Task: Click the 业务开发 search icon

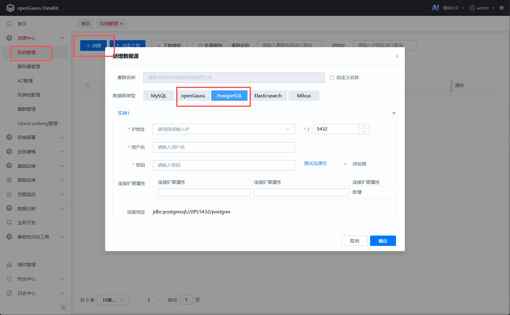Action: pos(9,222)
